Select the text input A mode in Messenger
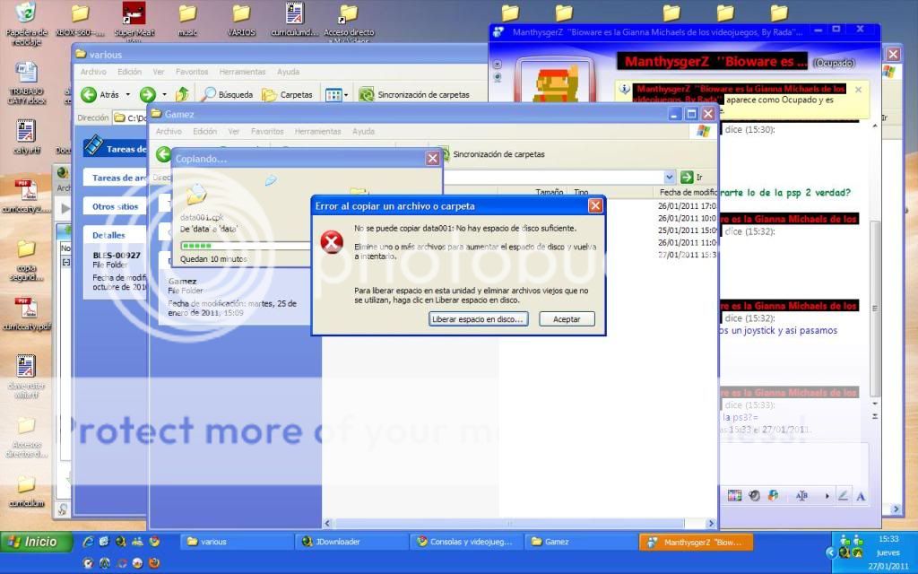 coord(861,496)
